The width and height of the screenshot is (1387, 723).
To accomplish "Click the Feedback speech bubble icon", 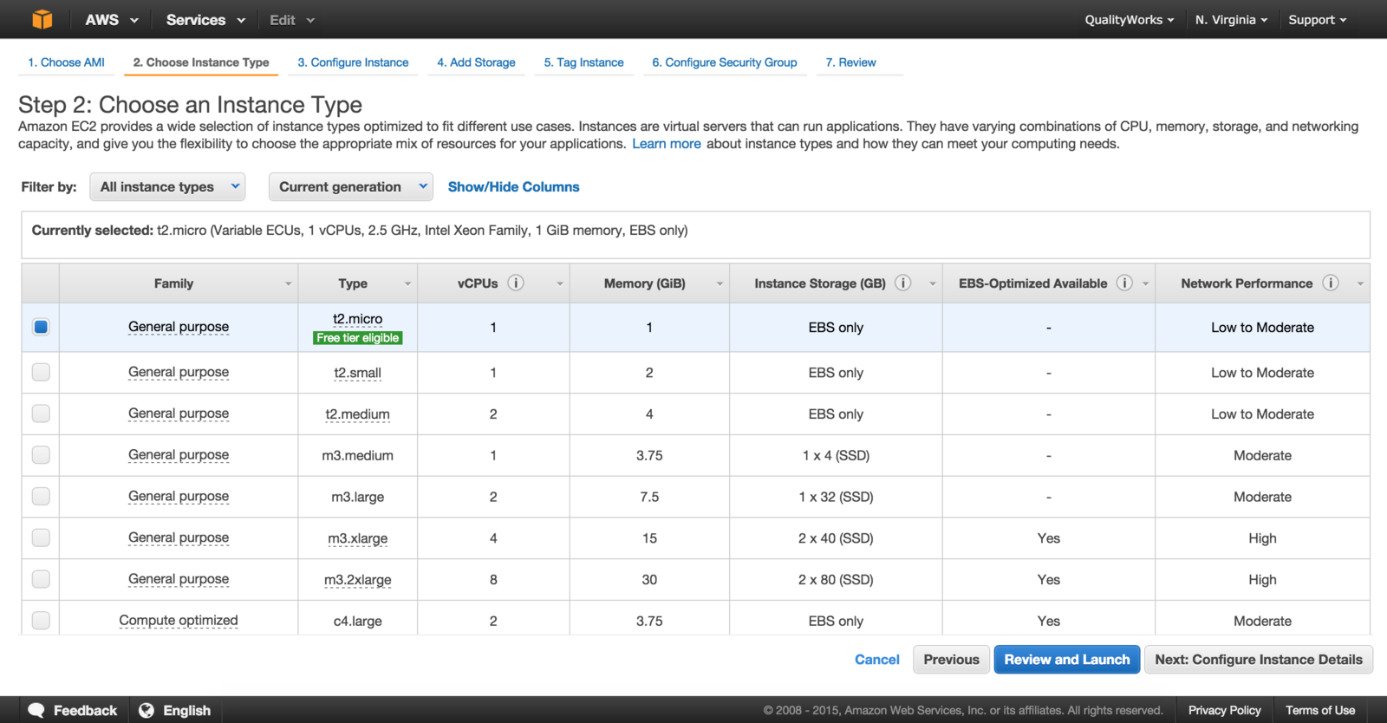I will tap(36, 710).
